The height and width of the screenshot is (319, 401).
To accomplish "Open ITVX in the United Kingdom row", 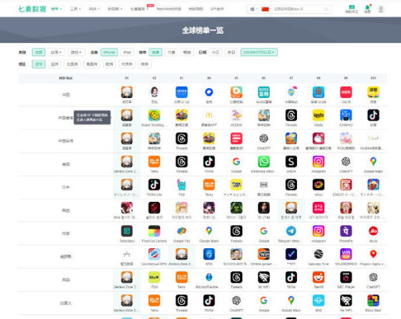I will pos(154,277).
